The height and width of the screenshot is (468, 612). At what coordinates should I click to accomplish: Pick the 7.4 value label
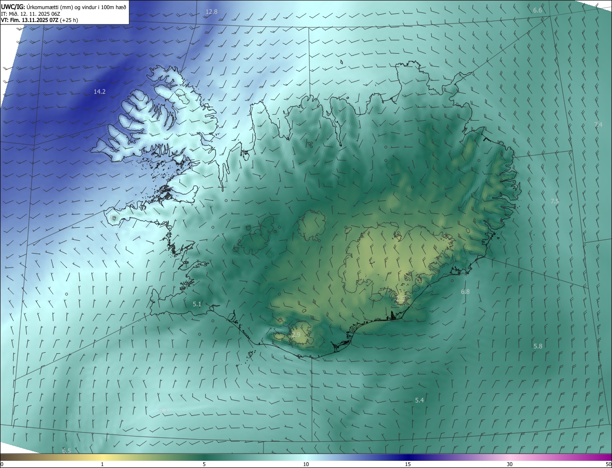(x=598, y=124)
